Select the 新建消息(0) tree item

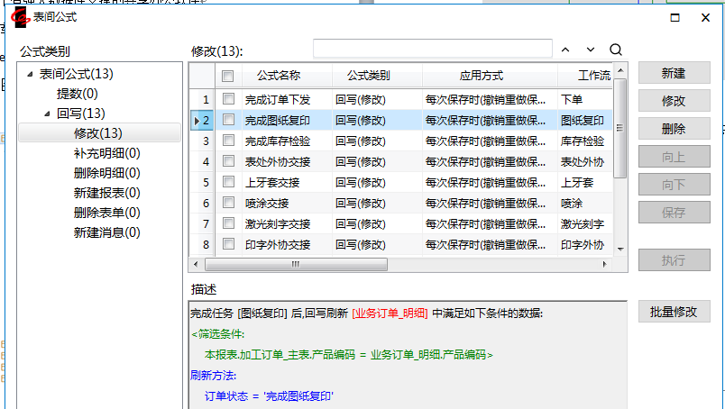pos(106,232)
